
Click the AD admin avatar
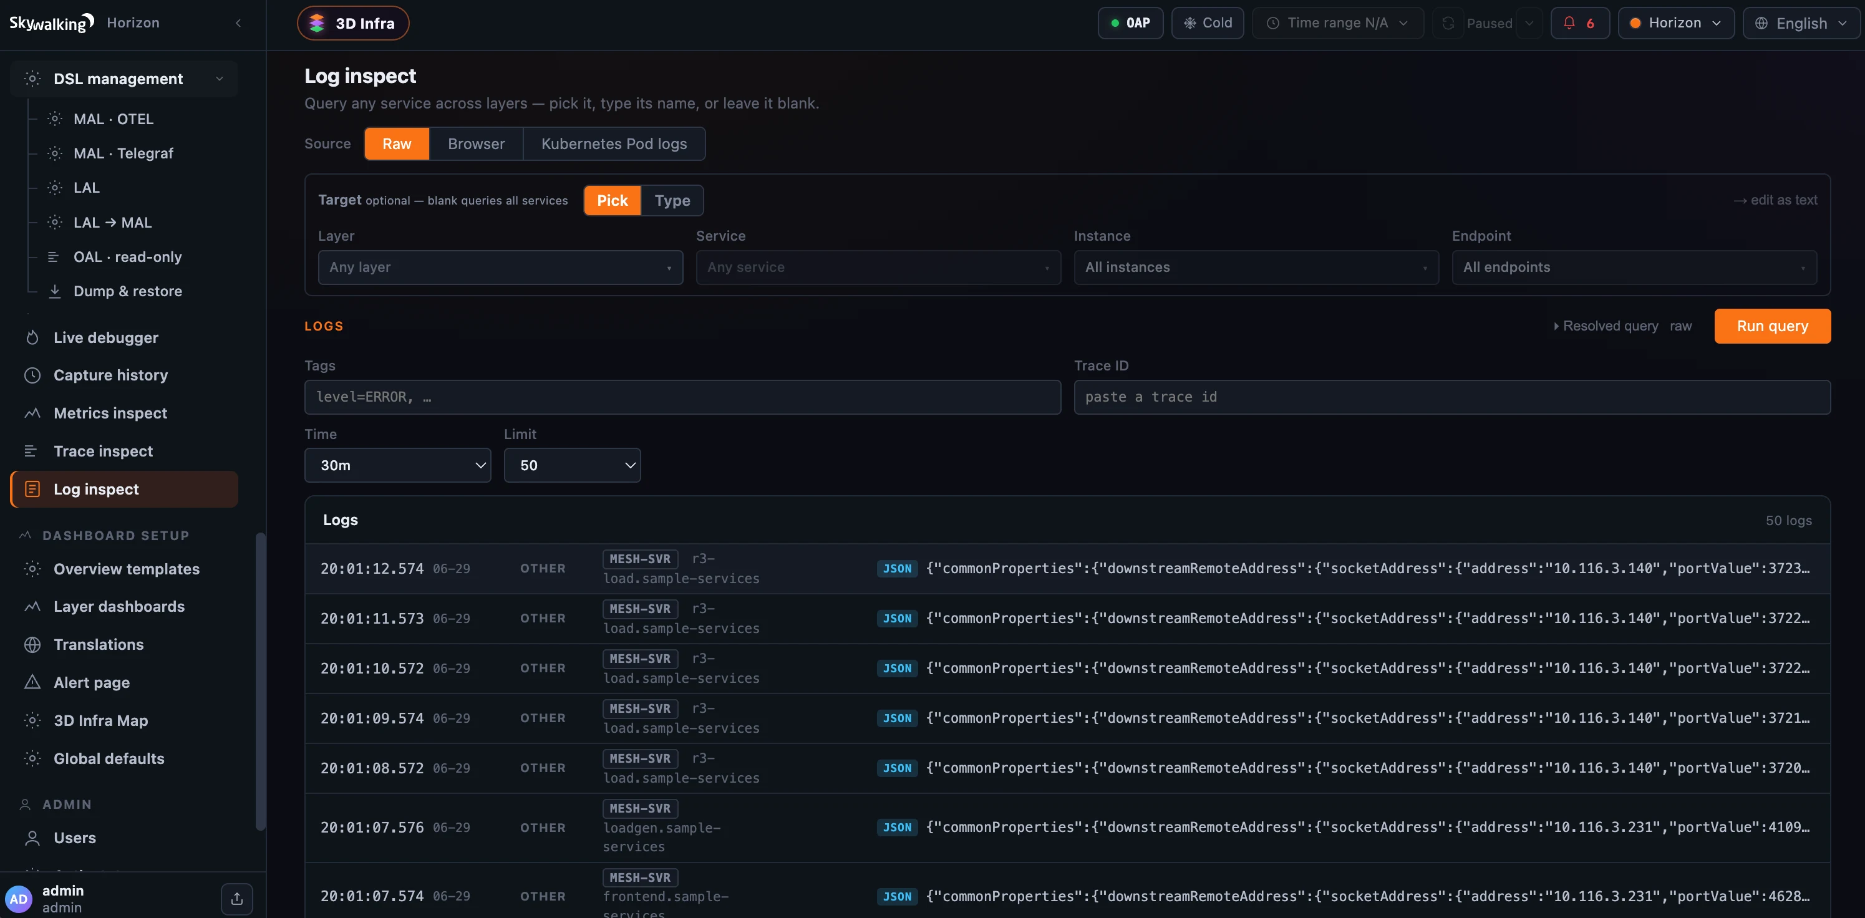coord(19,899)
